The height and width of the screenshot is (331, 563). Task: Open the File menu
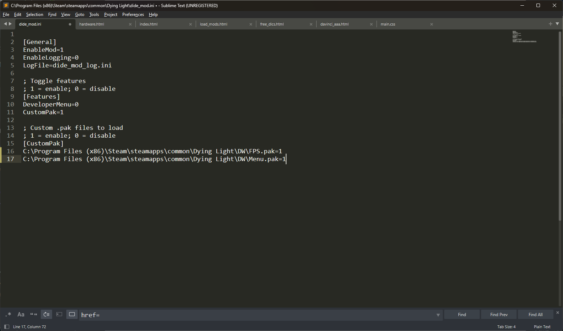click(x=6, y=15)
